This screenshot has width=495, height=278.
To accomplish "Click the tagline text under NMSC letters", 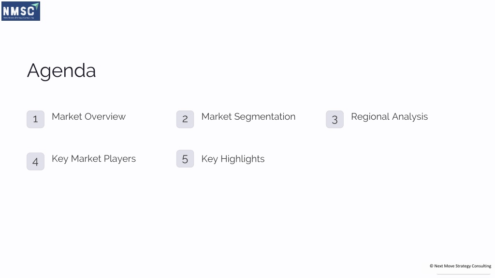I will point(19,18).
